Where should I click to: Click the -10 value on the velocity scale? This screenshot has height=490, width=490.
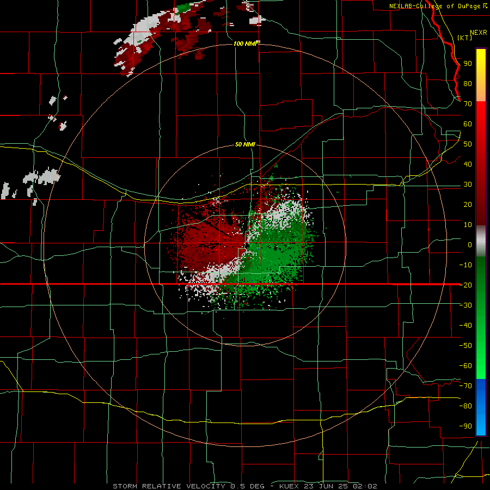pyautogui.click(x=465, y=265)
